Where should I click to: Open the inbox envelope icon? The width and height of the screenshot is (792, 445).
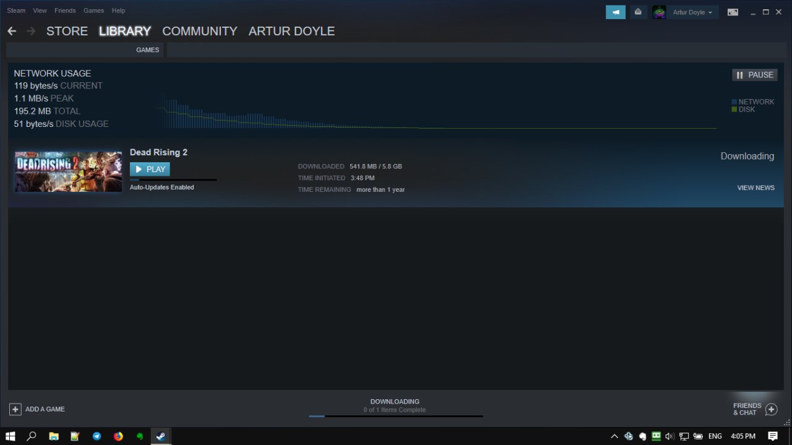[x=639, y=12]
